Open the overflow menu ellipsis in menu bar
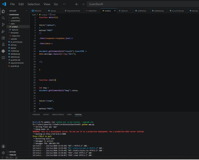This screenshot has height=160, width=199. [64, 4]
